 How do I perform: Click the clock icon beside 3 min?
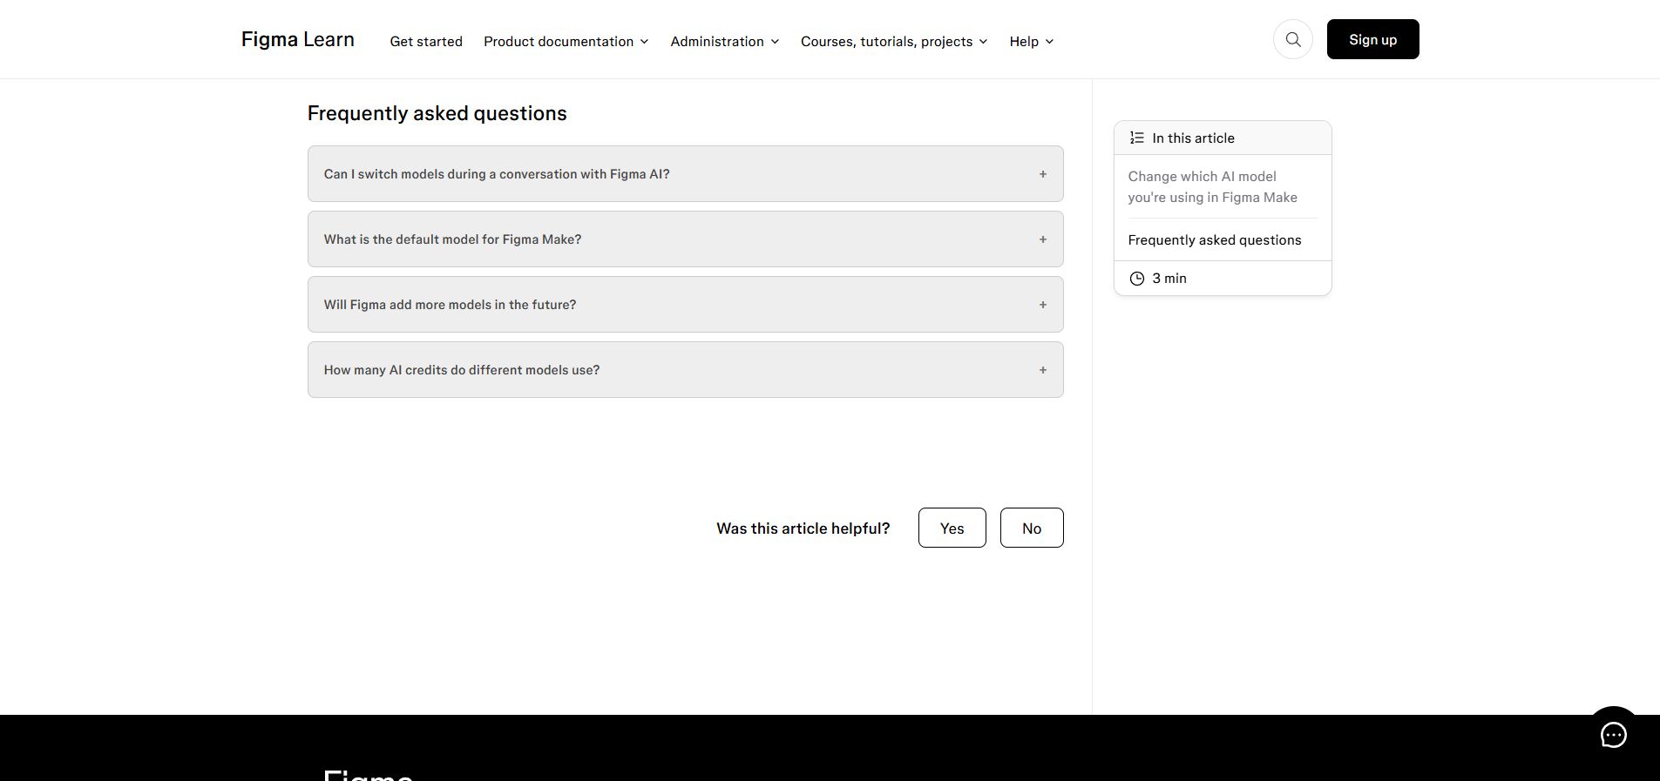pos(1136,279)
